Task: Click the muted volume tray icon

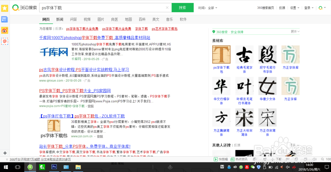Action: click(288, 167)
